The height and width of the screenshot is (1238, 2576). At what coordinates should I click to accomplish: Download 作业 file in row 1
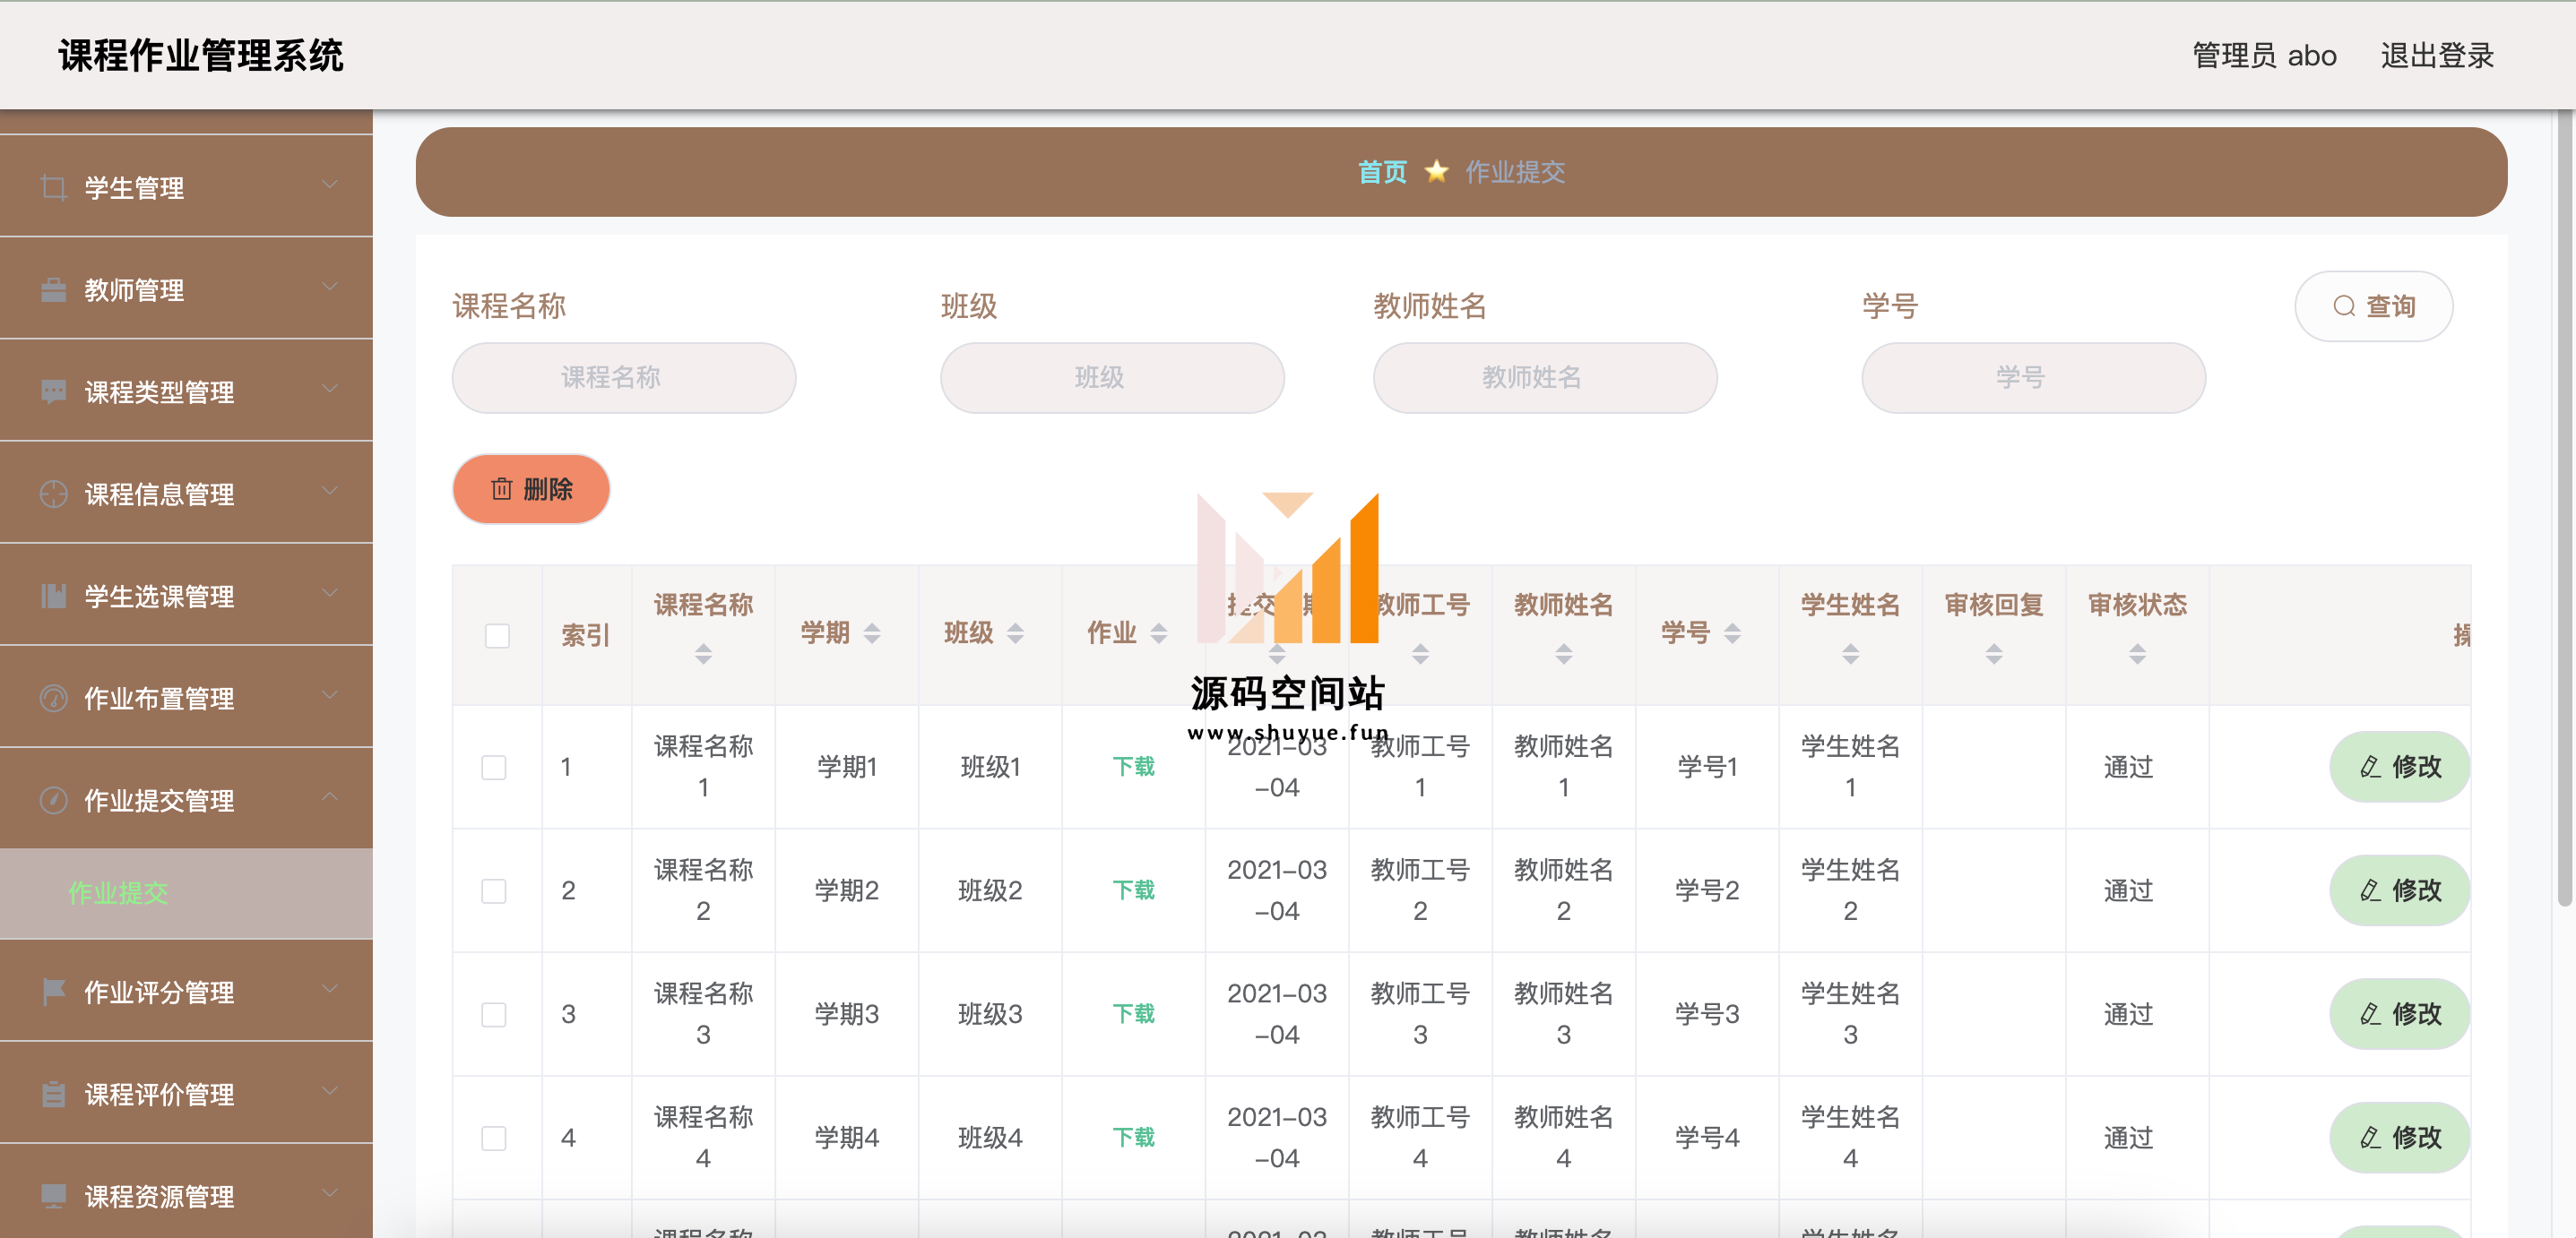pyautogui.click(x=1133, y=767)
